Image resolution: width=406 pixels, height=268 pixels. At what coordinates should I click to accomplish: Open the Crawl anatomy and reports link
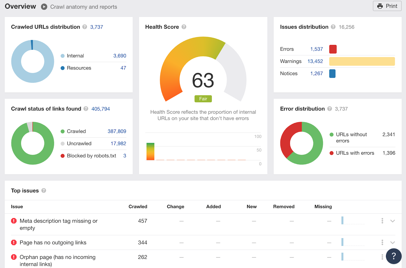[84, 7]
